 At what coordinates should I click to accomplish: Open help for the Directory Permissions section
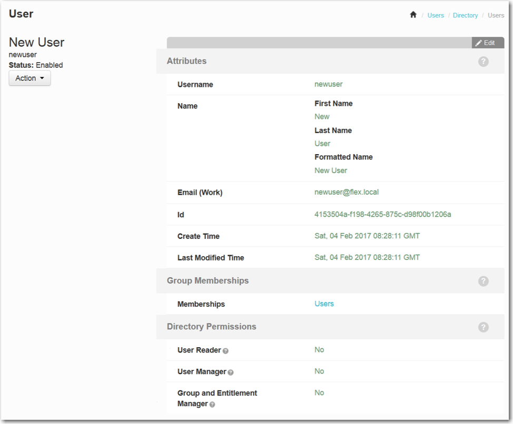tap(483, 327)
